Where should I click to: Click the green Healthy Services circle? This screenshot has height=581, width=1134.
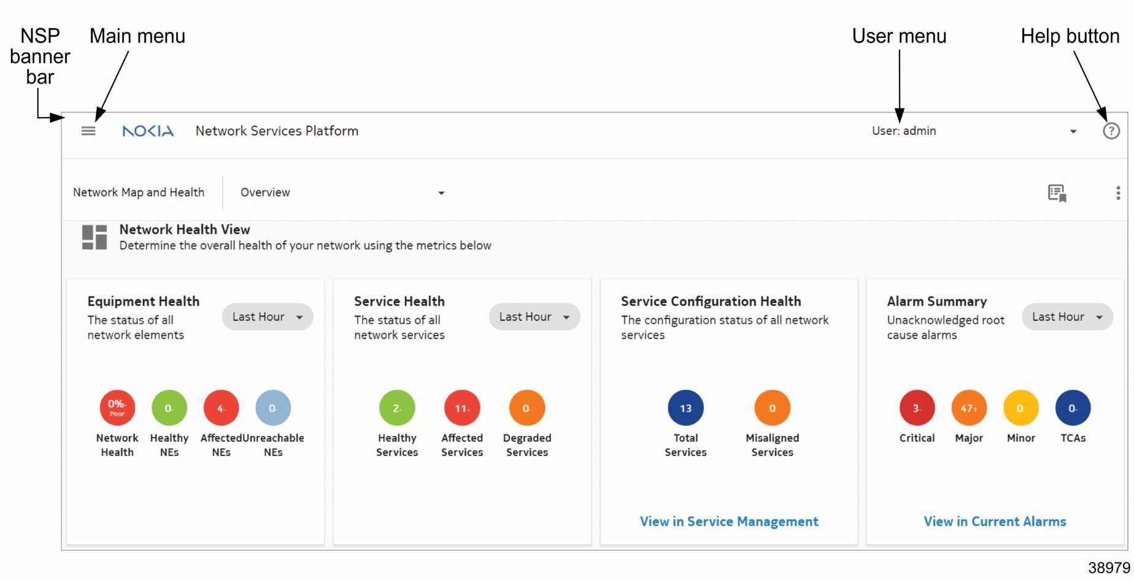coord(397,407)
